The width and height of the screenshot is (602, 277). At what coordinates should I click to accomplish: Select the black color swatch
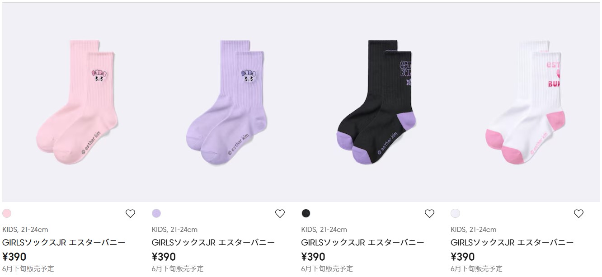click(x=306, y=213)
